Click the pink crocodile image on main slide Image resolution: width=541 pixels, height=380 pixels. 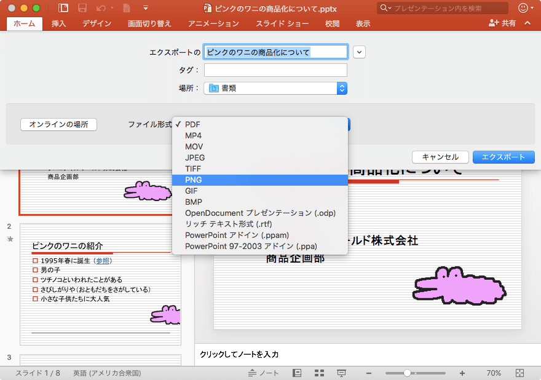(459, 286)
